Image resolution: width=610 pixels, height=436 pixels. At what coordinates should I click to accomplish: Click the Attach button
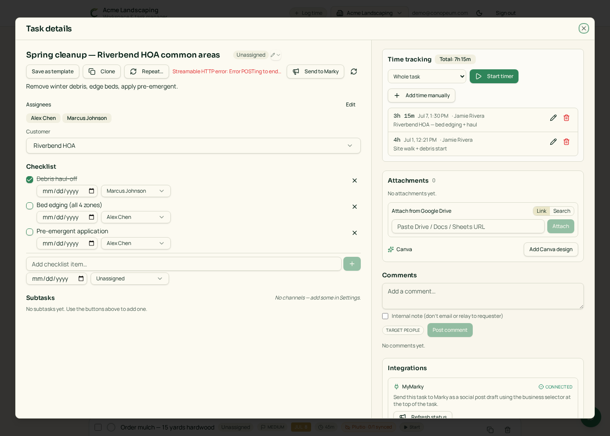point(561,226)
